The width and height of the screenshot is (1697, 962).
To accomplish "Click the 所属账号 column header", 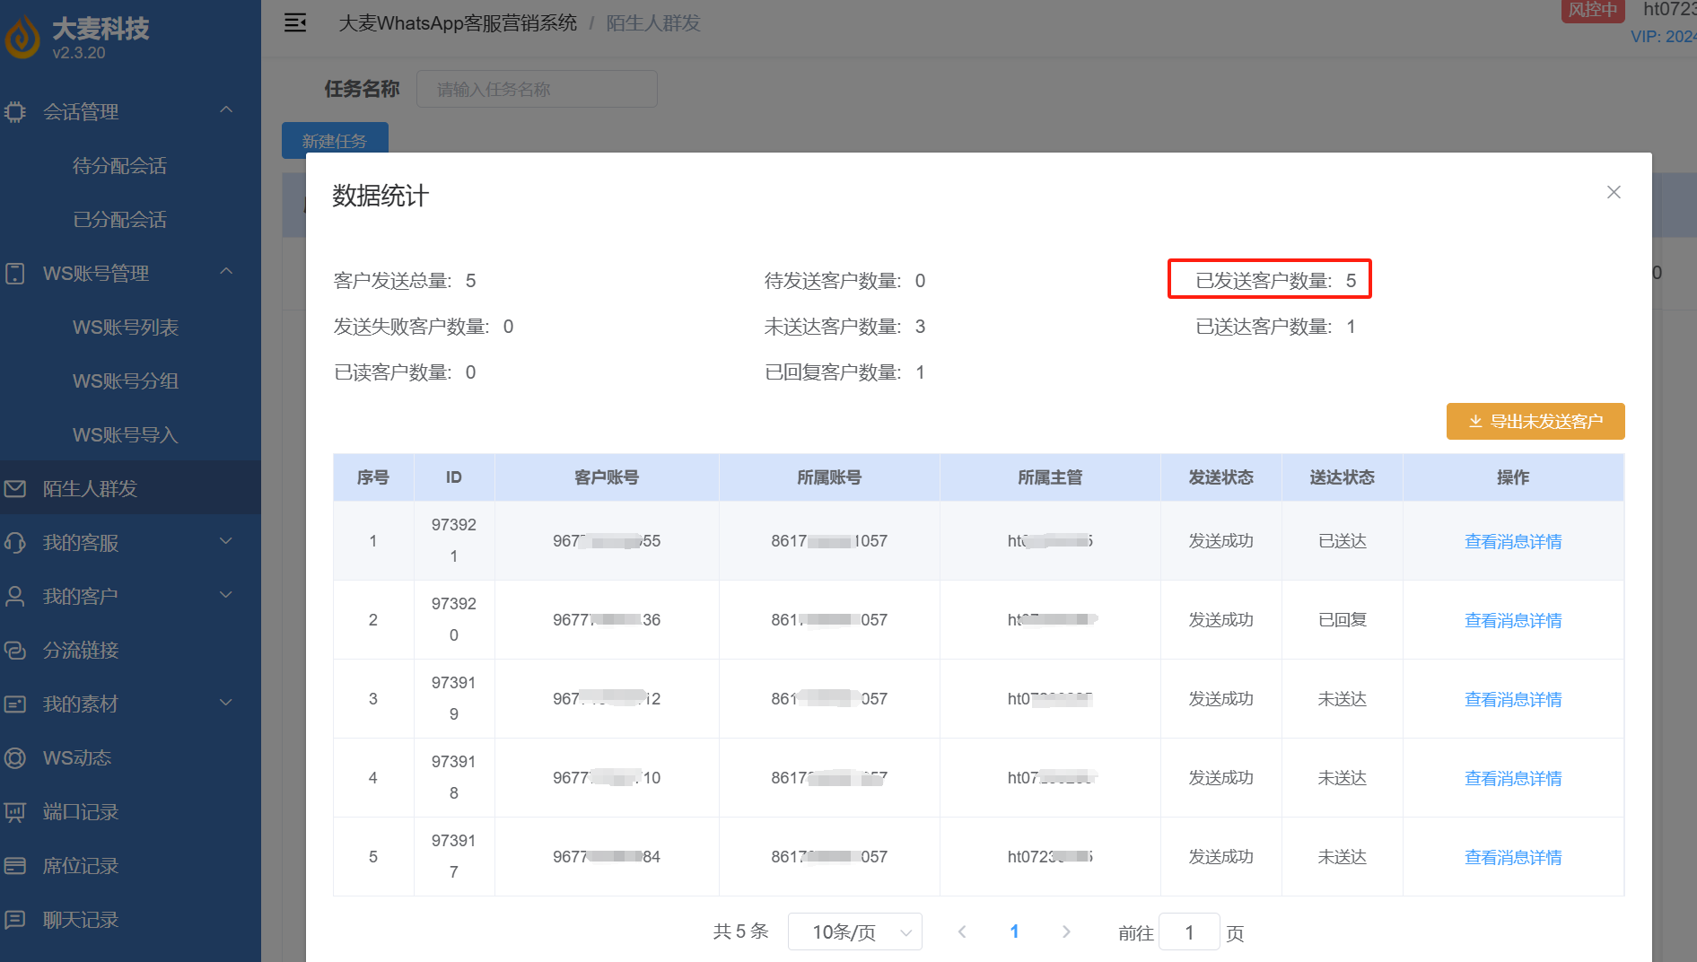I will point(829,477).
